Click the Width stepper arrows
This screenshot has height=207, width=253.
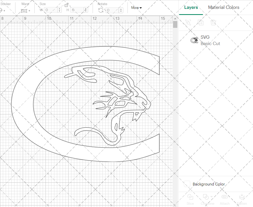pos(59,10)
